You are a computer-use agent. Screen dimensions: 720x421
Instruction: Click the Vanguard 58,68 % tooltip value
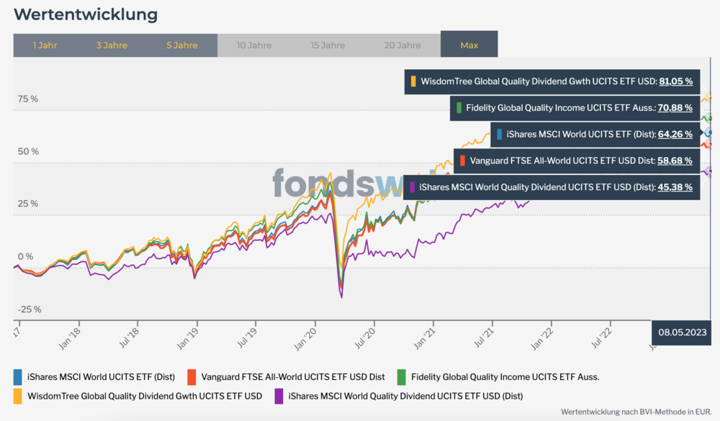point(675,160)
